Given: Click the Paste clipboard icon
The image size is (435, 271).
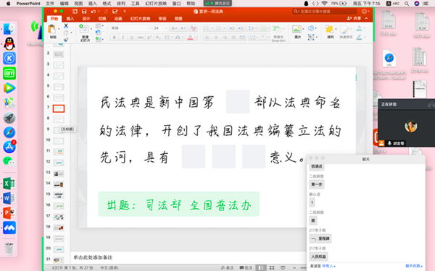Looking at the screenshot, I should click(x=52, y=30).
